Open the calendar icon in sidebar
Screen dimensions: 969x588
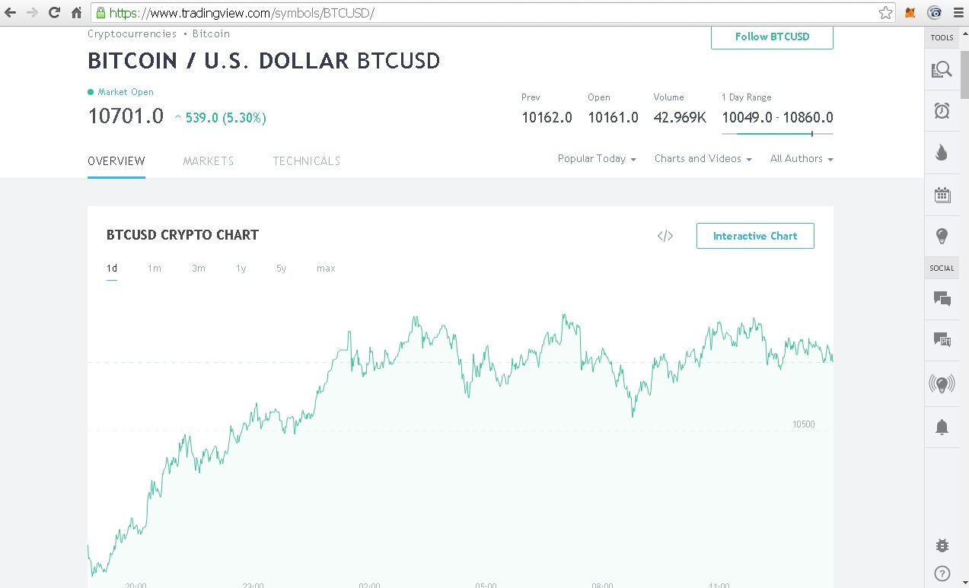pos(942,195)
